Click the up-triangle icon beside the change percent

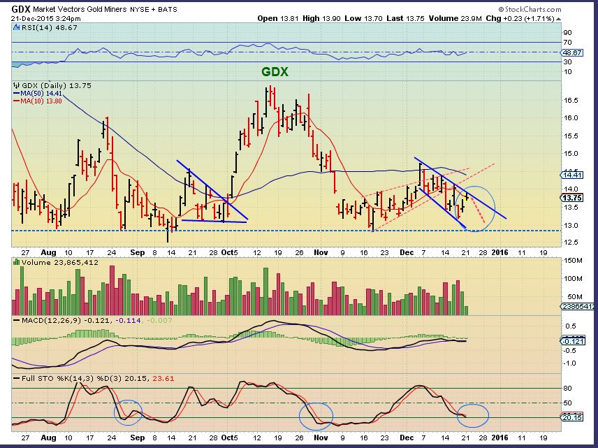point(558,19)
